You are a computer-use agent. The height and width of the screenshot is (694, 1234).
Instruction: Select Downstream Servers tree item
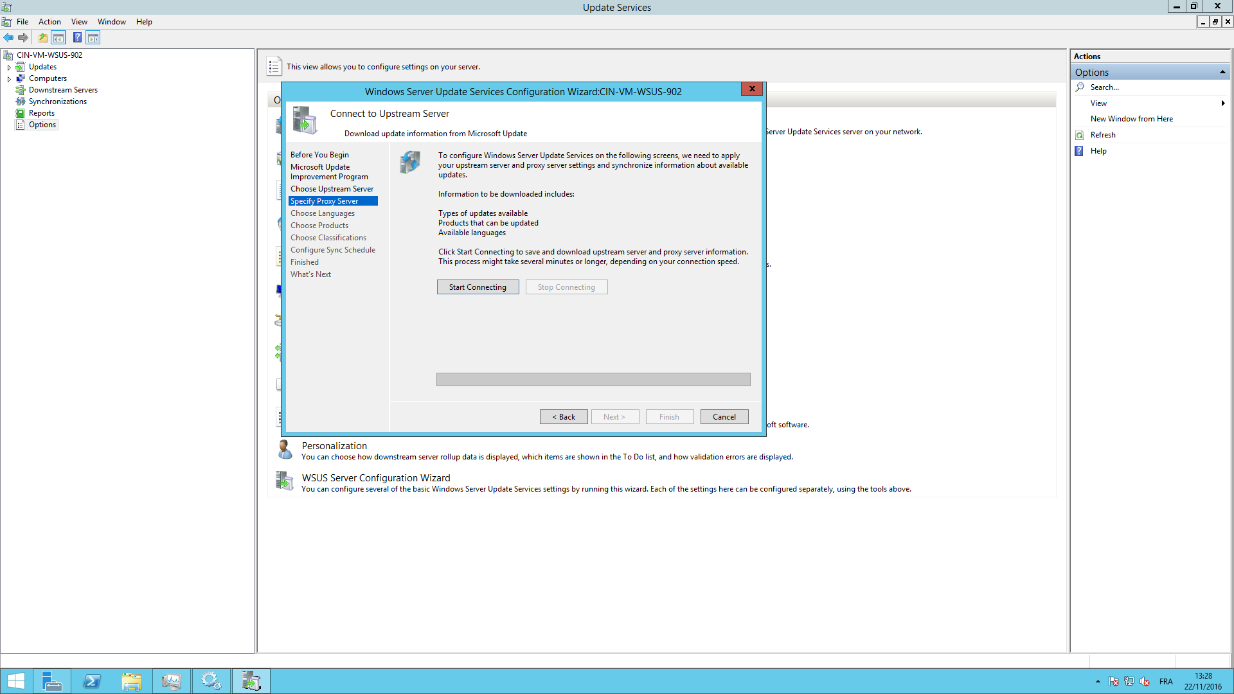click(63, 90)
